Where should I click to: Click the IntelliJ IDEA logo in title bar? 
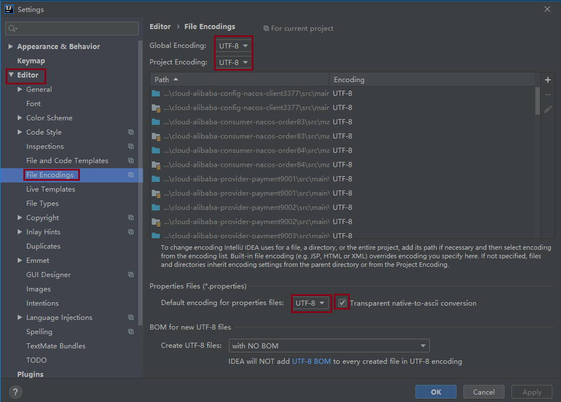pos(9,9)
